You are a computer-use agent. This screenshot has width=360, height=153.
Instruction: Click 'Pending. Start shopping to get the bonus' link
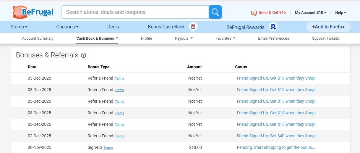tap(276, 147)
